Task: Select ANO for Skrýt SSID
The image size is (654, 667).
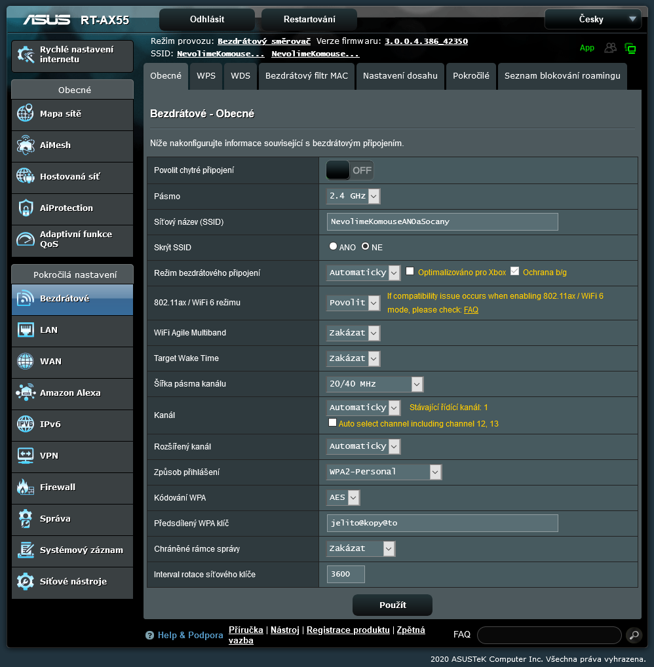Action: pyautogui.click(x=334, y=247)
